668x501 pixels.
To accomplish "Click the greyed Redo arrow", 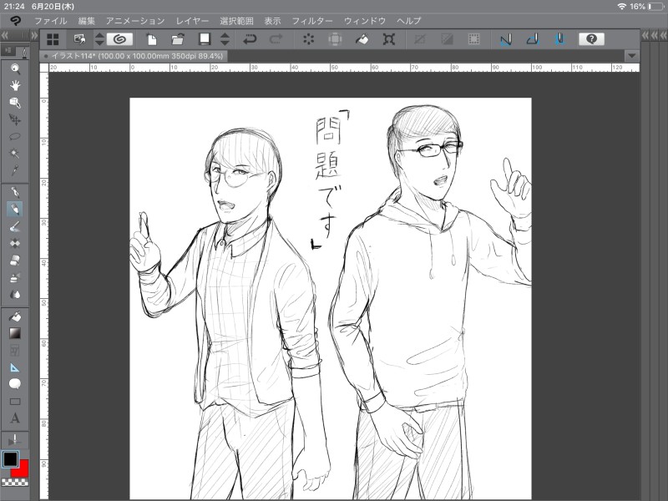I will [x=276, y=39].
